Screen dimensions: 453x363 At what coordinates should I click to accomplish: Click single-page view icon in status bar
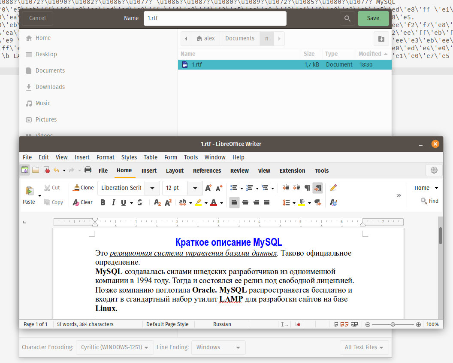[336, 324]
